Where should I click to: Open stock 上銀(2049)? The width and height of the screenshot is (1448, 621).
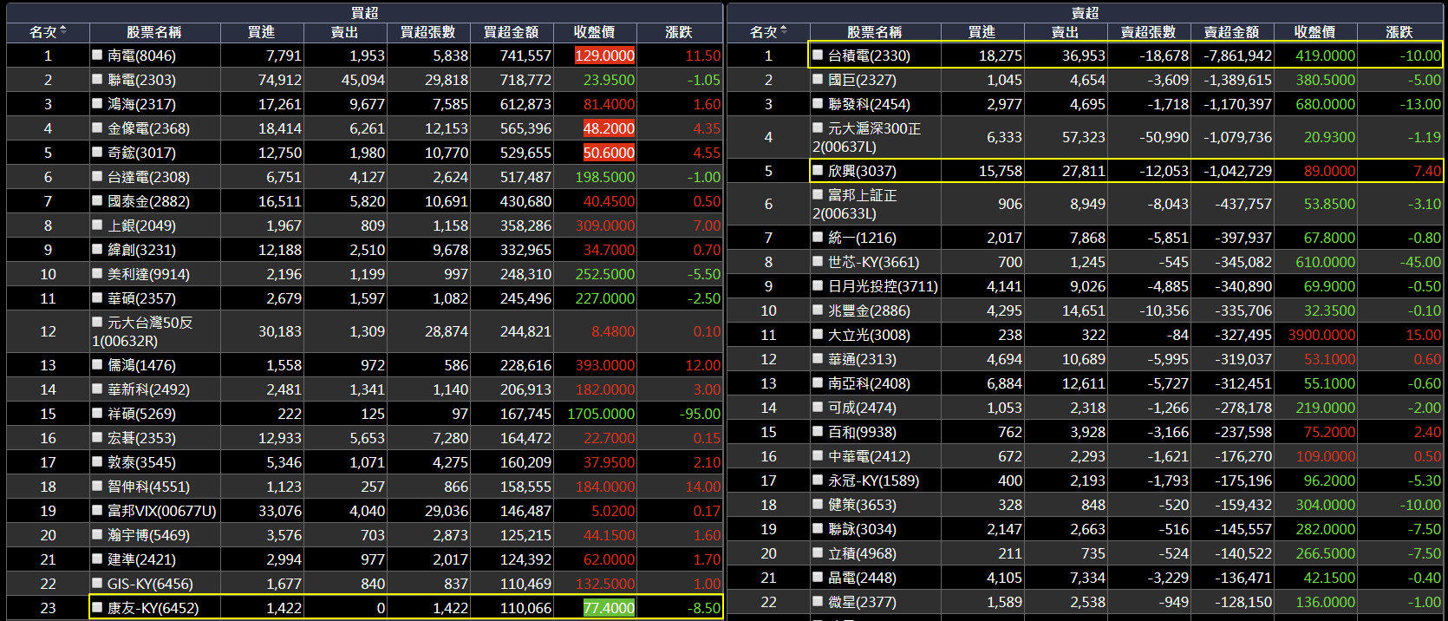coord(141,226)
